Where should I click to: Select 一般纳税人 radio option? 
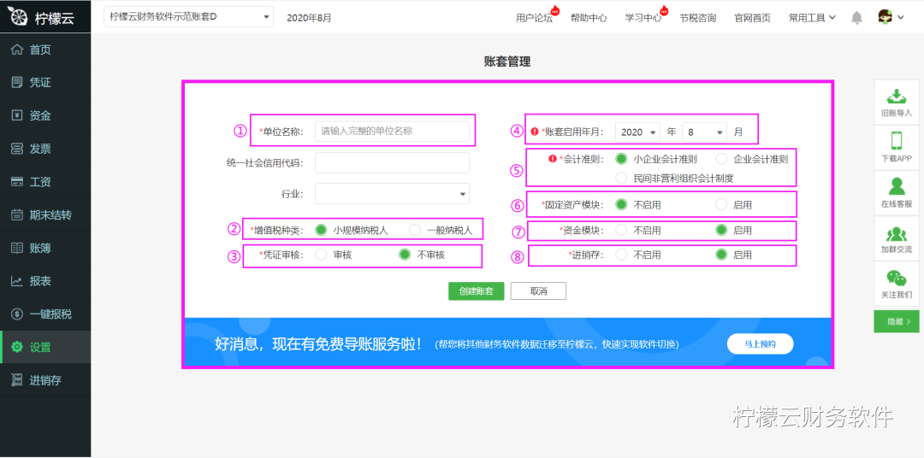pyautogui.click(x=416, y=230)
